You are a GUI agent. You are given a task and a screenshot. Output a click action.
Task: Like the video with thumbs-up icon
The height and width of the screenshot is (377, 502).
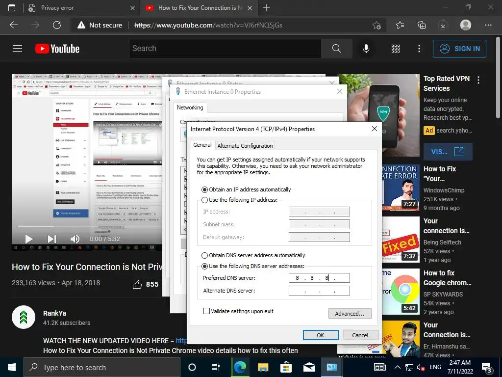137,284
